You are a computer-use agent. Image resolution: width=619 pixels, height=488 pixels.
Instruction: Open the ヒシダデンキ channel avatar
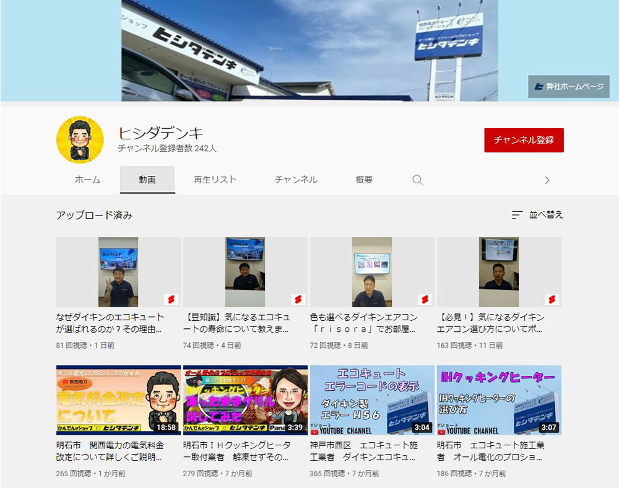tap(80, 140)
